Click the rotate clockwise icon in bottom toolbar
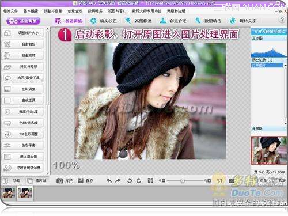This screenshot has width=288, height=216. (x=139, y=180)
